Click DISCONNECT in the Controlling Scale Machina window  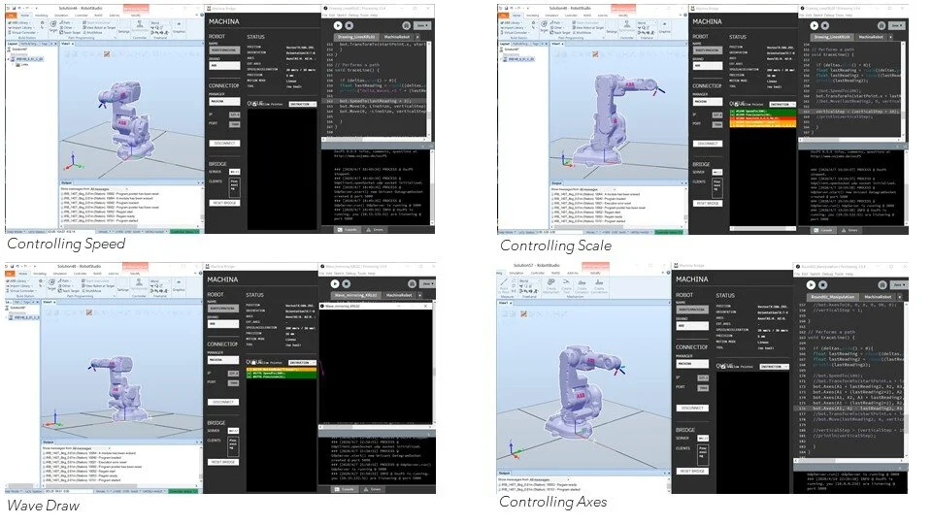pos(708,144)
